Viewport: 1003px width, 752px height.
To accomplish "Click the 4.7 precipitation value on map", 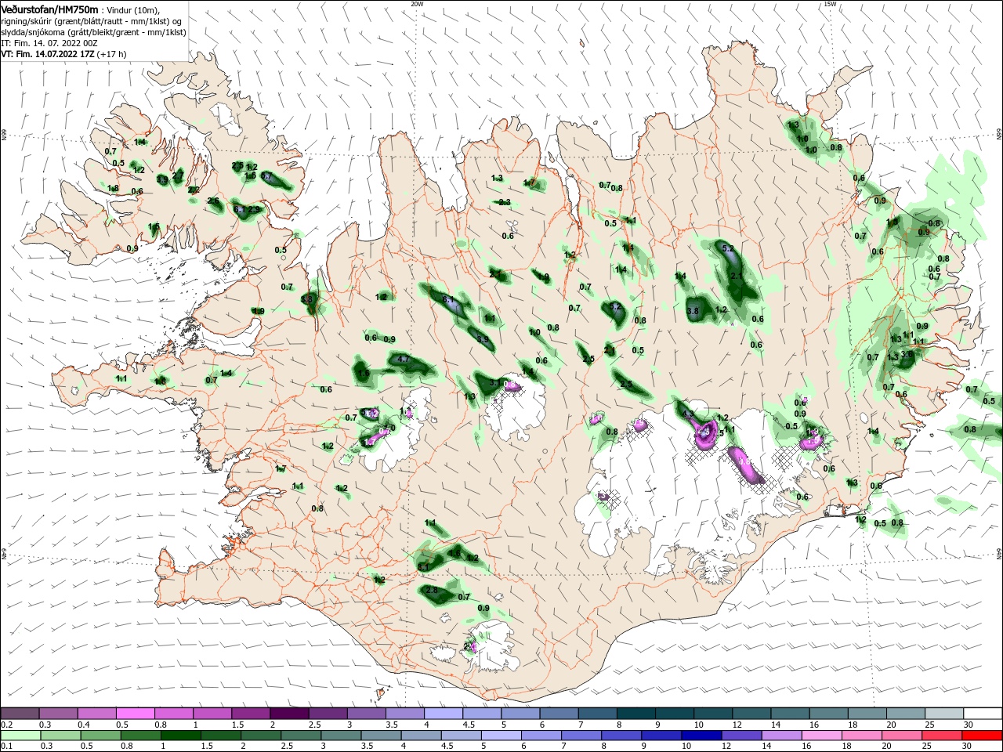I will coord(404,359).
